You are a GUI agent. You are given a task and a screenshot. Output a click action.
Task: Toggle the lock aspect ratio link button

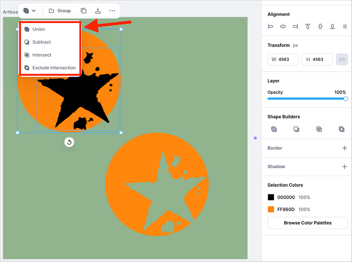[342, 59]
